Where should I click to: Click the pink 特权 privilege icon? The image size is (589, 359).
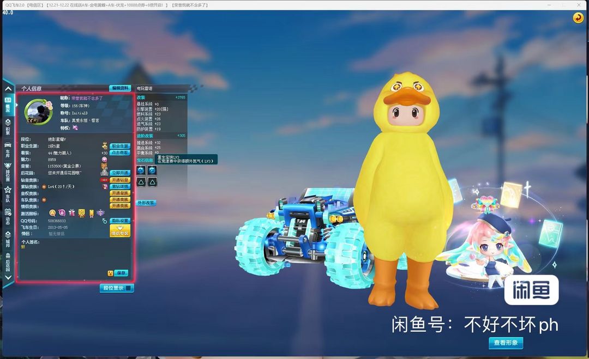coord(75,127)
